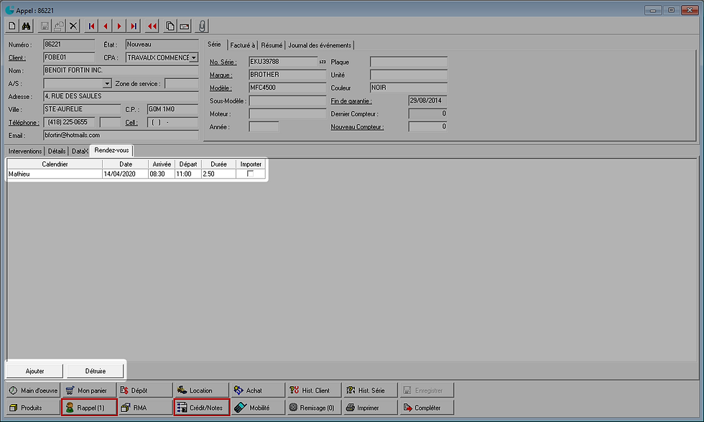Go to previous record arrow
This screenshot has height=422, width=704.
coord(105,26)
